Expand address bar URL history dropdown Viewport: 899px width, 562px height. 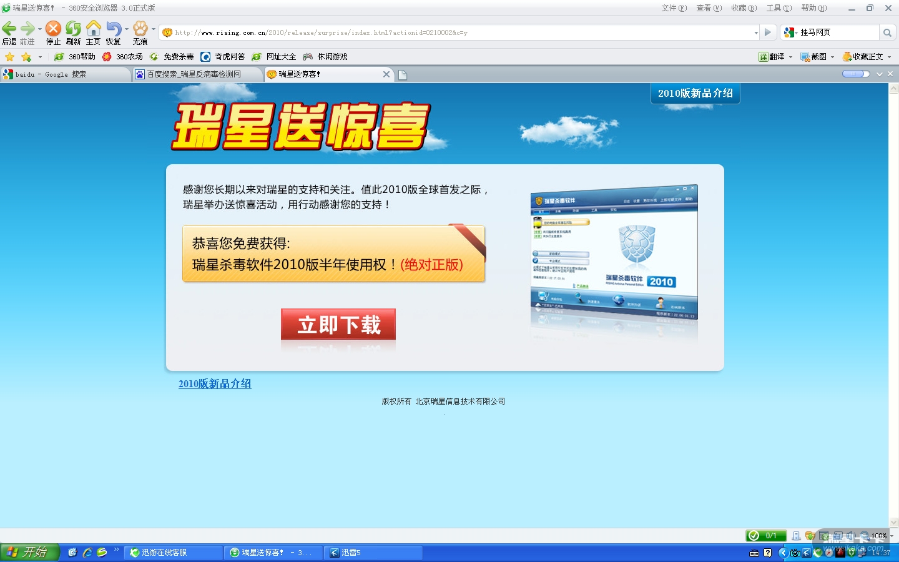coord(756,32)
